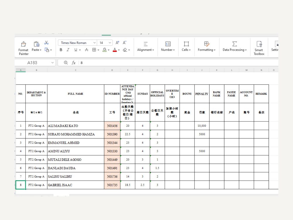Screen dimensions: 293x220
Task: Open fill color dropdown arrow
Action: coord(109,50)
